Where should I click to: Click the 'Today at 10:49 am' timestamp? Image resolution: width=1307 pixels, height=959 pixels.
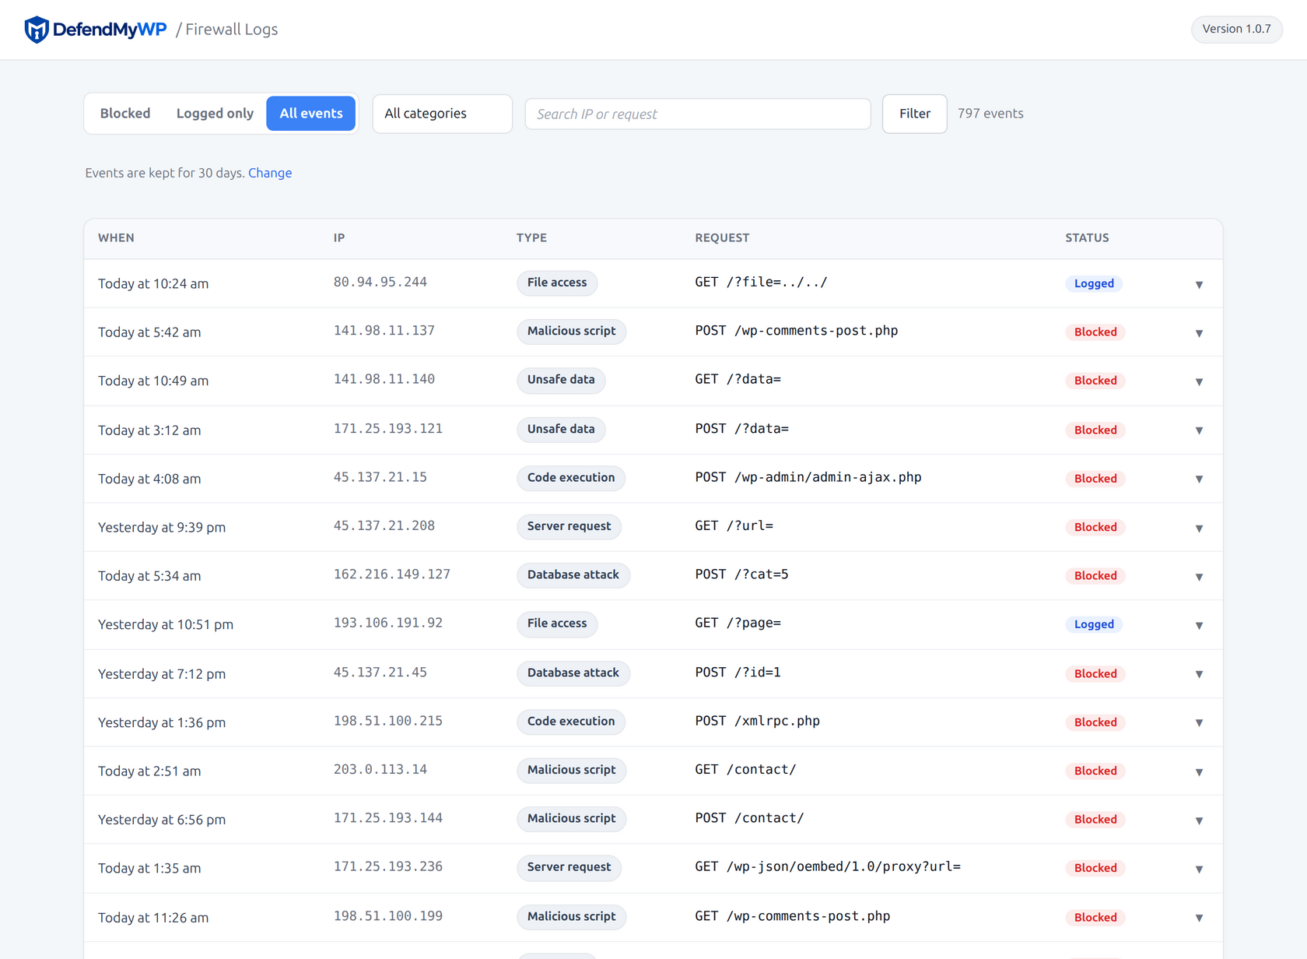pos(153,381)
